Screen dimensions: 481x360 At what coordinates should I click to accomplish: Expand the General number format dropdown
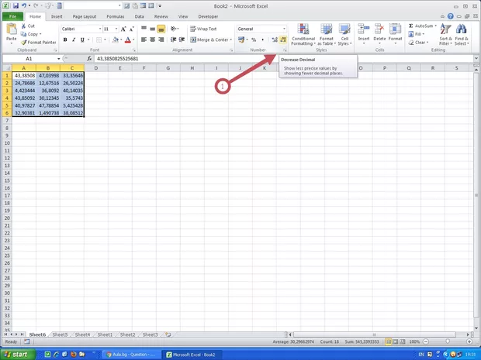coord(285,29)
